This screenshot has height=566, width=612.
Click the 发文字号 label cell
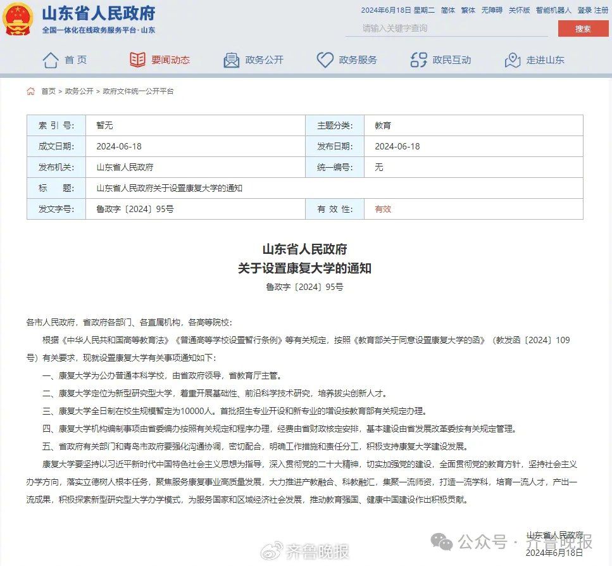click(56, 209)
